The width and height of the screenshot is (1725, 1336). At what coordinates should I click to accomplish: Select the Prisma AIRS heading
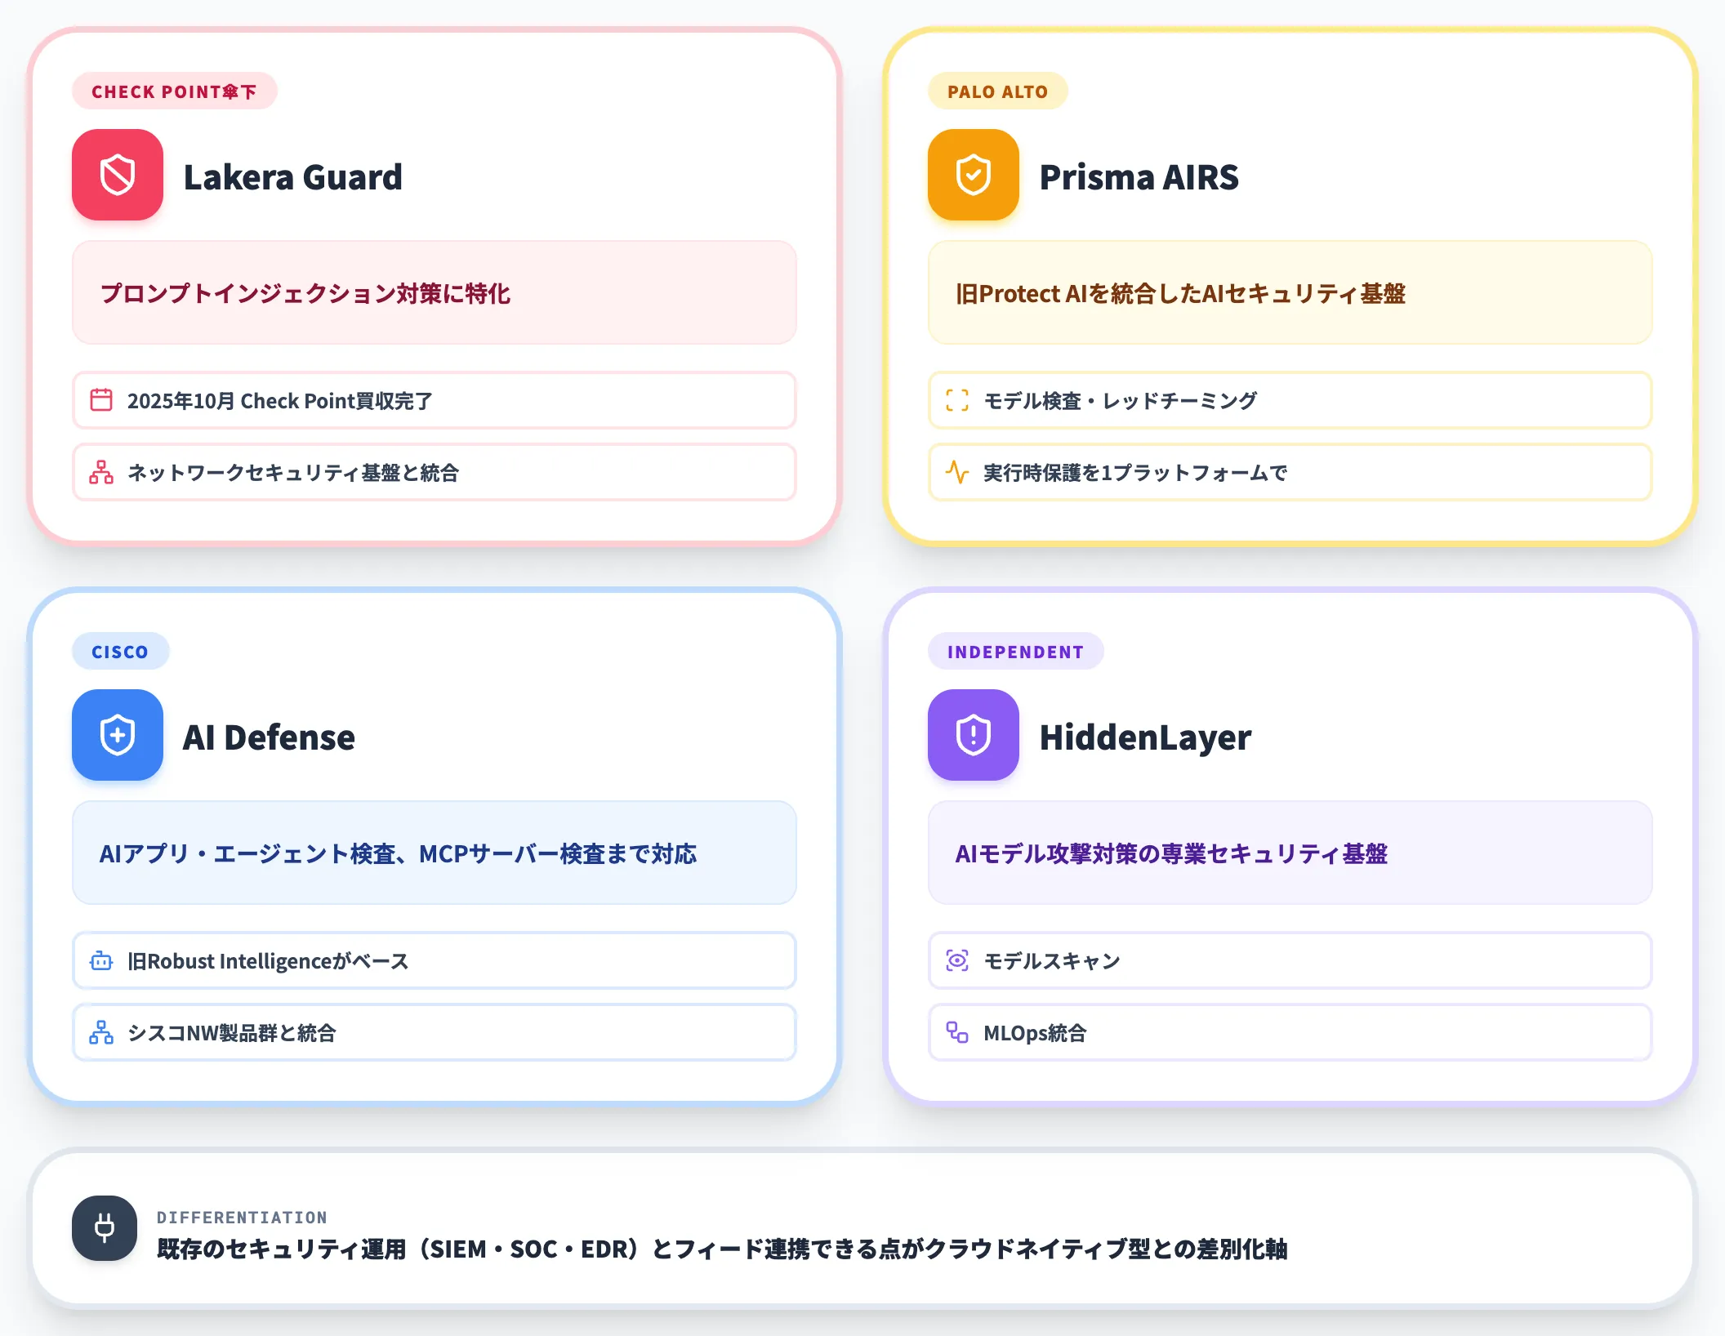[x=1139, y=176]
